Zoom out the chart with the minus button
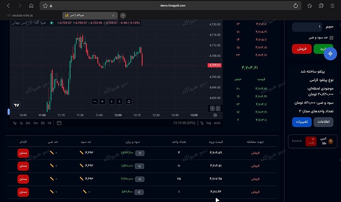The image size is (341, 202). (94, 102)
